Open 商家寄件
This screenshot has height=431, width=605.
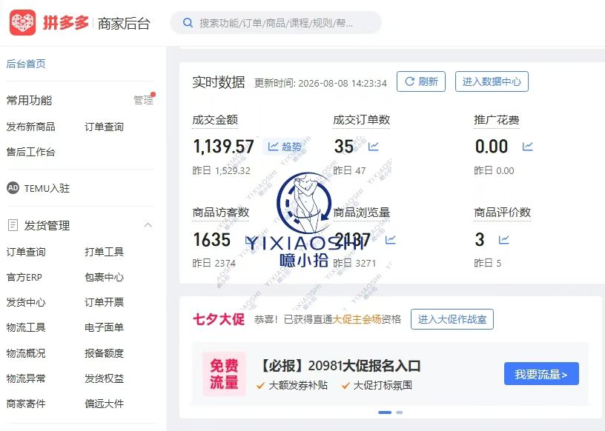(26, 404)
